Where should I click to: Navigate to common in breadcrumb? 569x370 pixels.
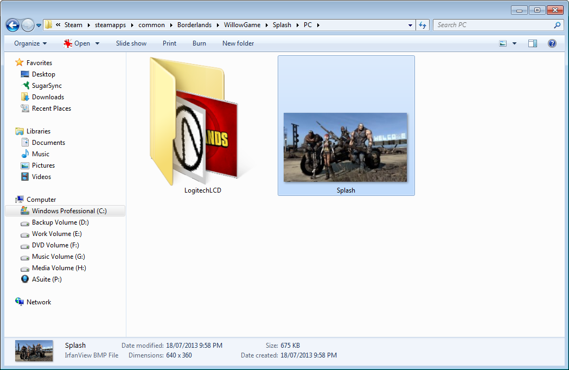(151, 25)
